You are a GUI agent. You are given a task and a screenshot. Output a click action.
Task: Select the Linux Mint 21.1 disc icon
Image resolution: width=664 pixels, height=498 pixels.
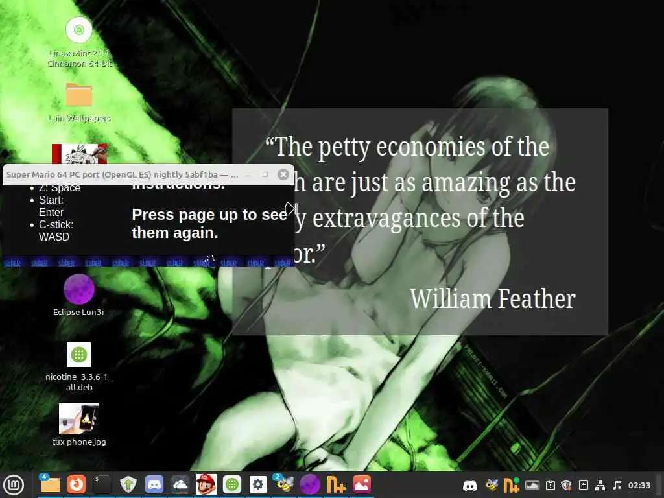coord(79,30)
